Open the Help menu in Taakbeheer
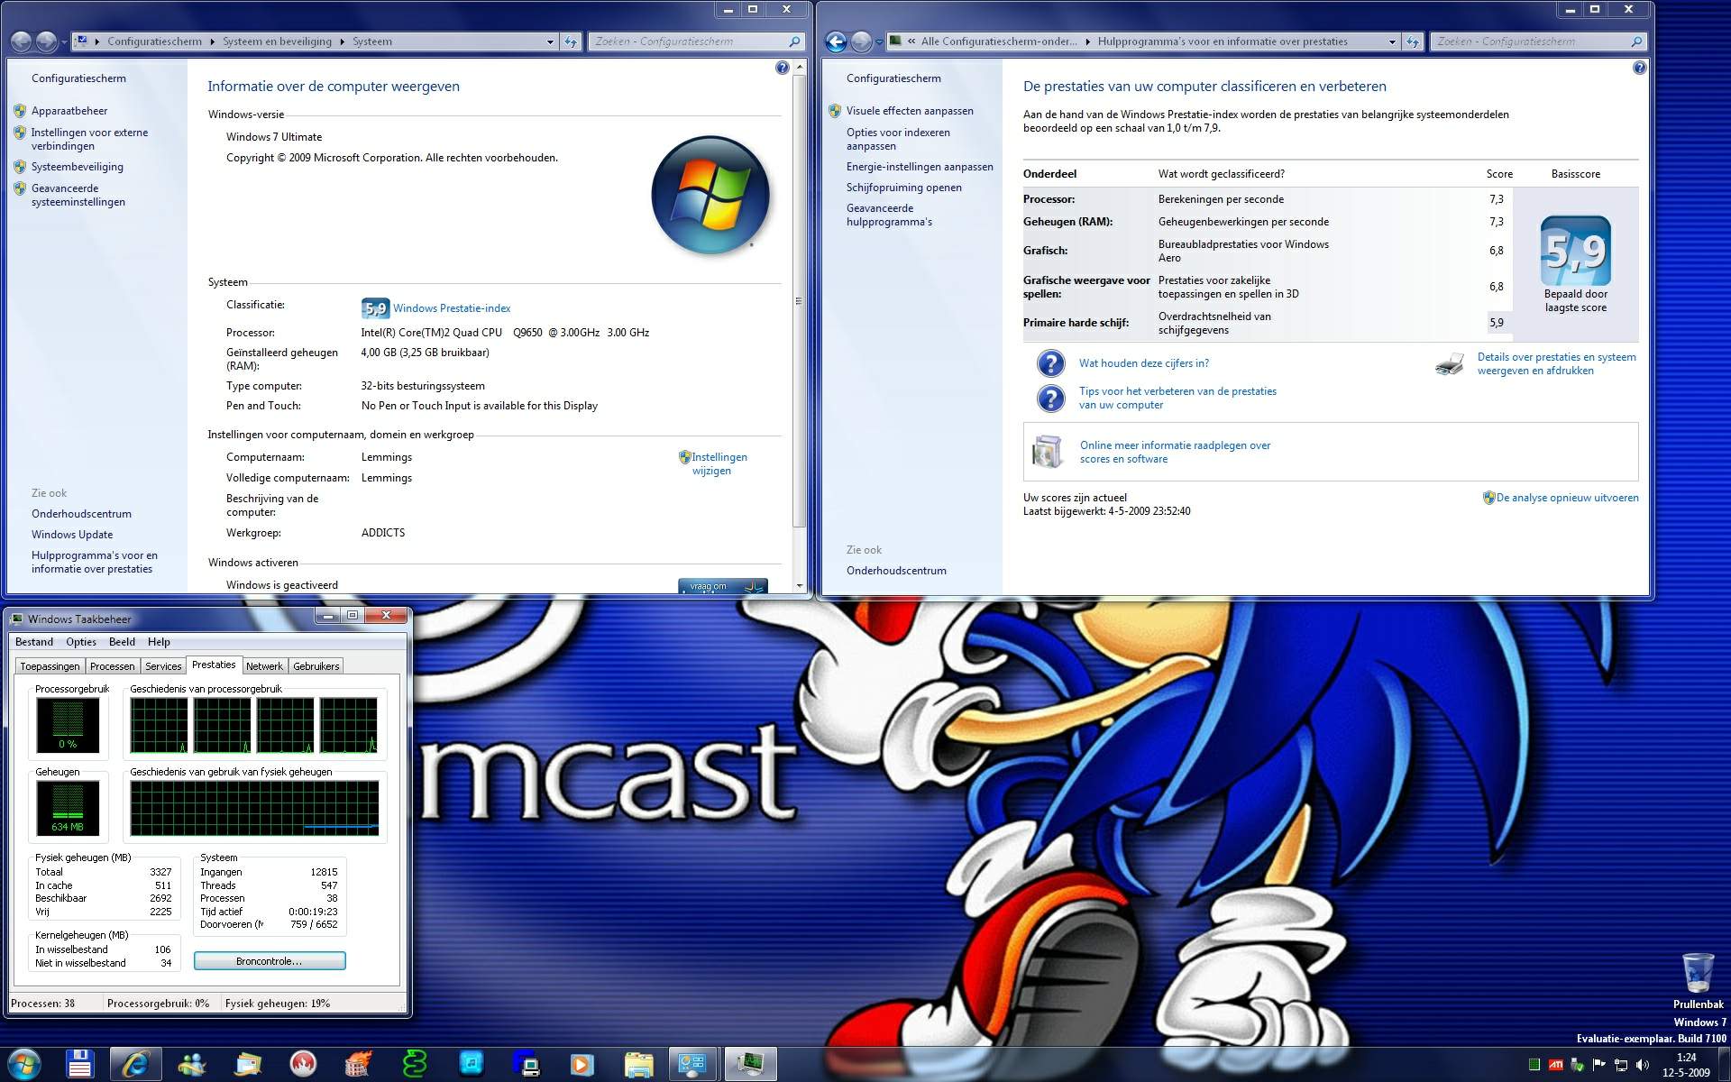This screenshot has width=1731, height=1082. click(x=159, y=642)
